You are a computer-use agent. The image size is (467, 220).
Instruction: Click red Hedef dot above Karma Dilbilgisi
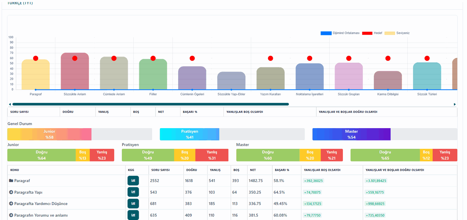pyautogui.click(x=388, y=58)
